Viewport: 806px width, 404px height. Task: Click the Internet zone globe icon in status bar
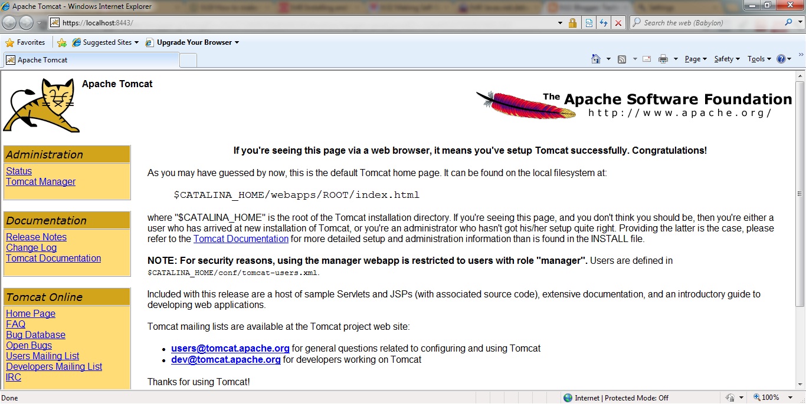(x=568, y=398)
